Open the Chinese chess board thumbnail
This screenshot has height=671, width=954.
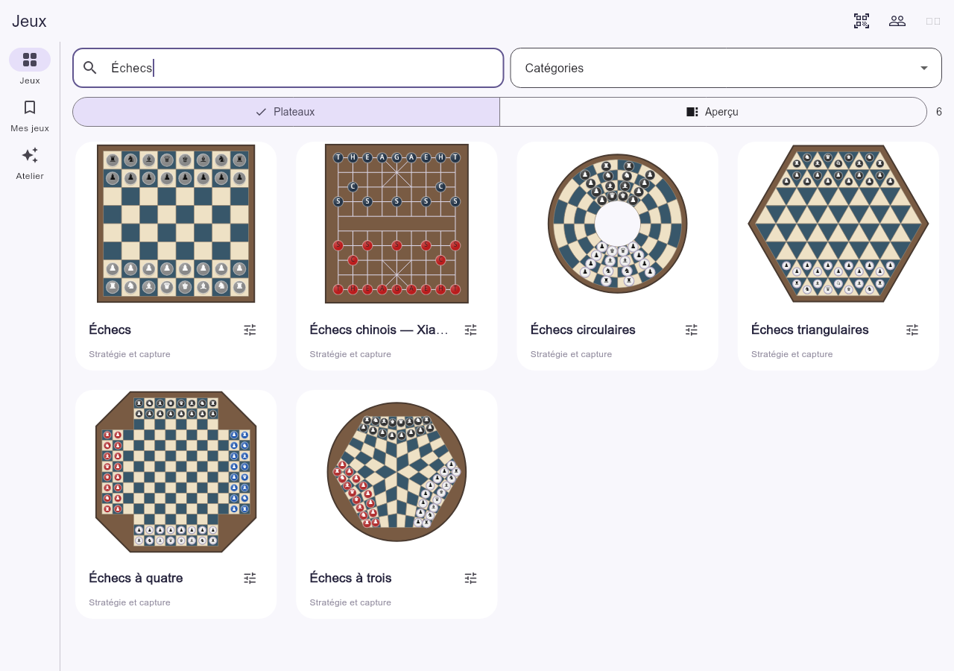pyautogui.click(x=397, y=224)
